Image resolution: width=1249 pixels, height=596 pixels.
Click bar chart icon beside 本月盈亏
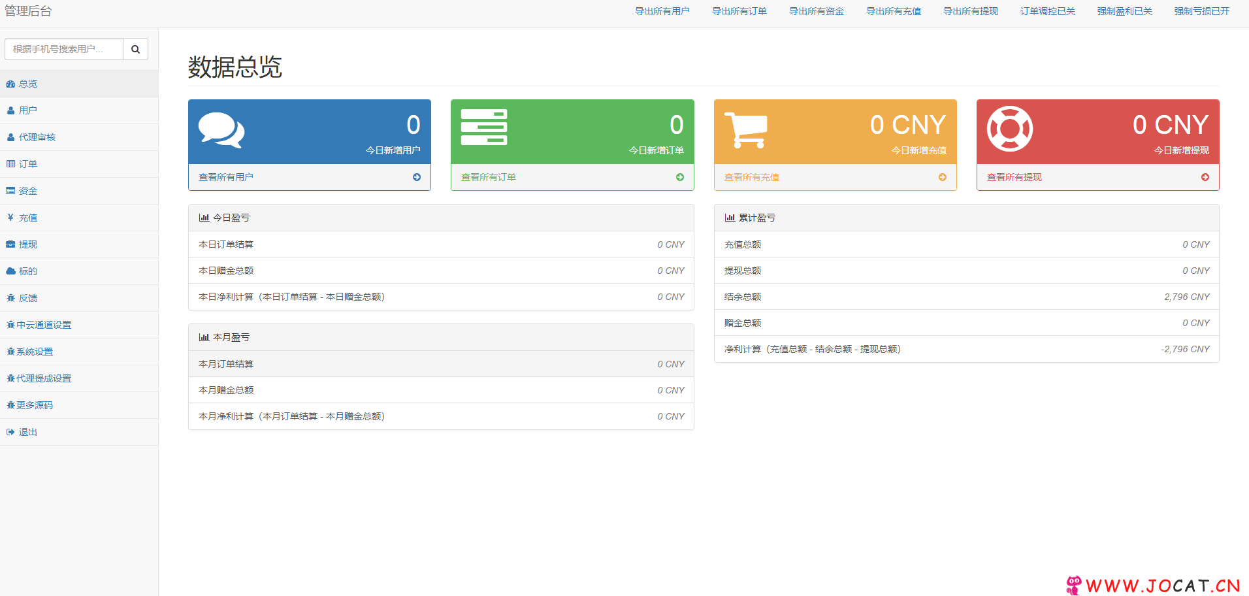point(204,337)
